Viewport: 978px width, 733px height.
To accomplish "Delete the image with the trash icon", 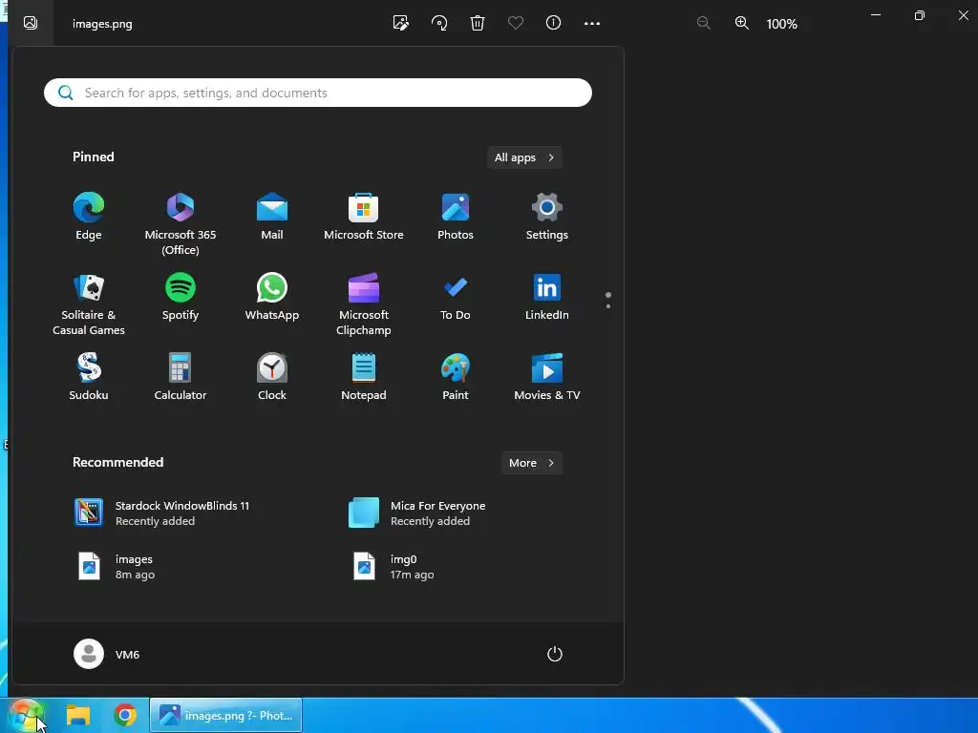I will pyautogui.click(x=478, y=23).
